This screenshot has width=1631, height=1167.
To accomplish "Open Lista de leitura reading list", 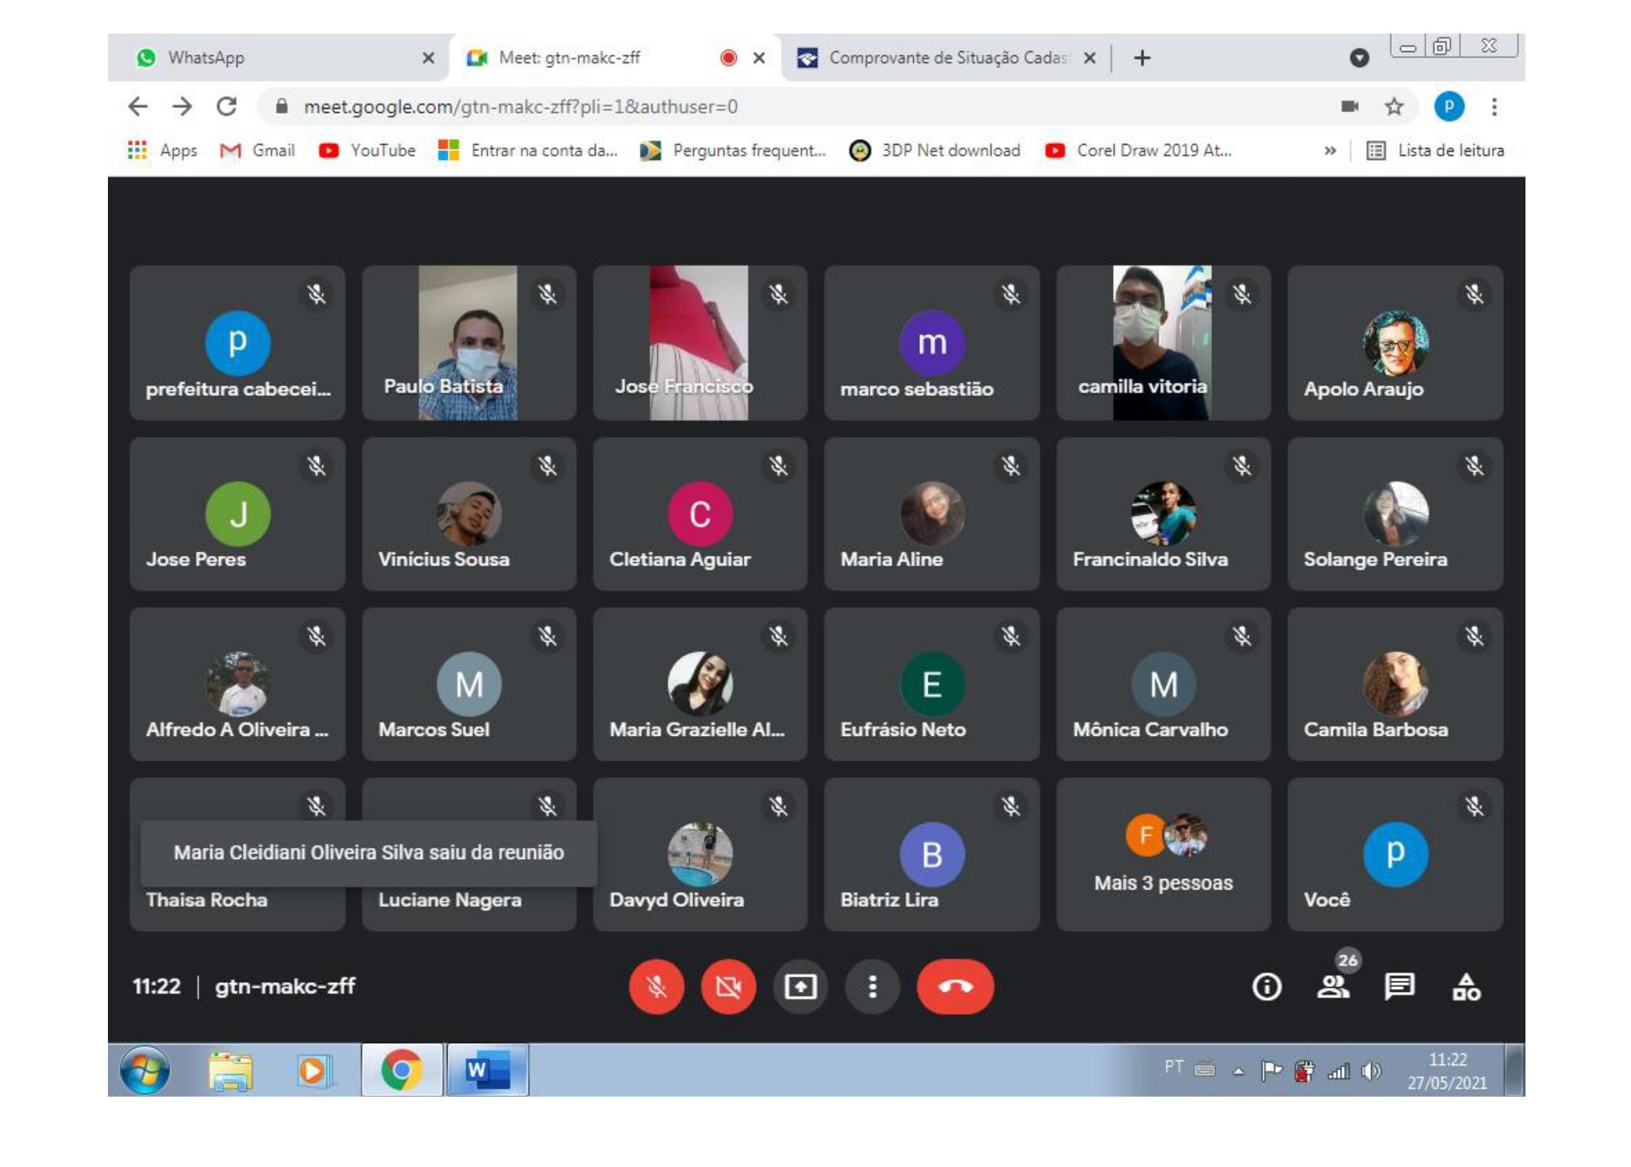I will (x=1436, y=150).
